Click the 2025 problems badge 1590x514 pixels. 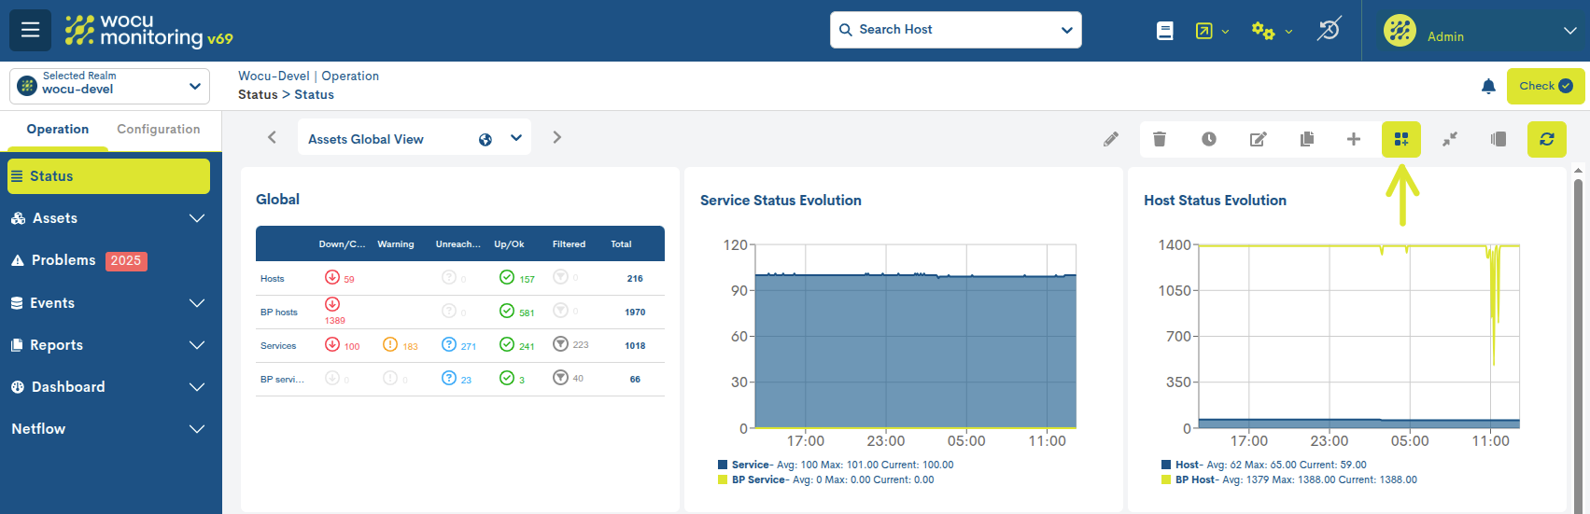126,261
